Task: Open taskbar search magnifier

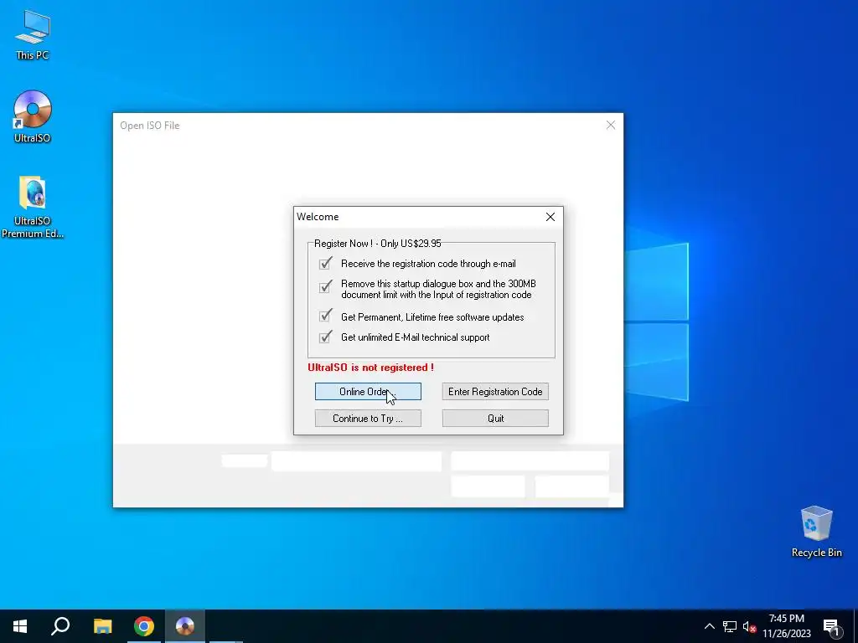Action: coord(60,626)
